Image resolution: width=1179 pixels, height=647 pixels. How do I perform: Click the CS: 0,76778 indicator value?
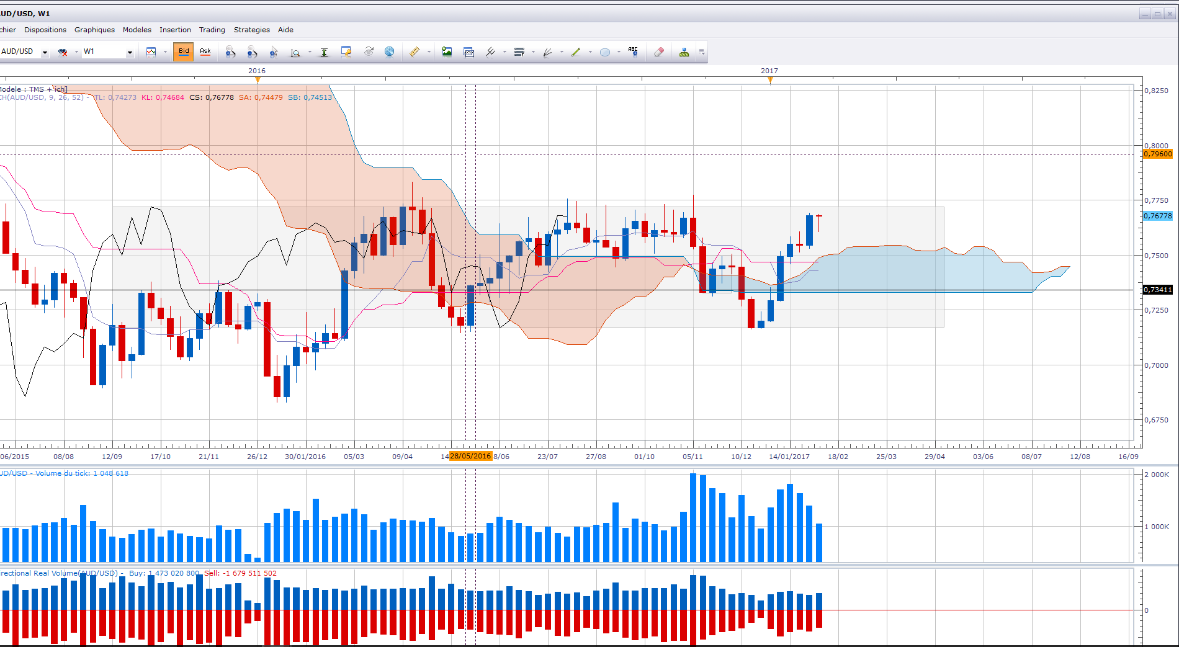212,97
